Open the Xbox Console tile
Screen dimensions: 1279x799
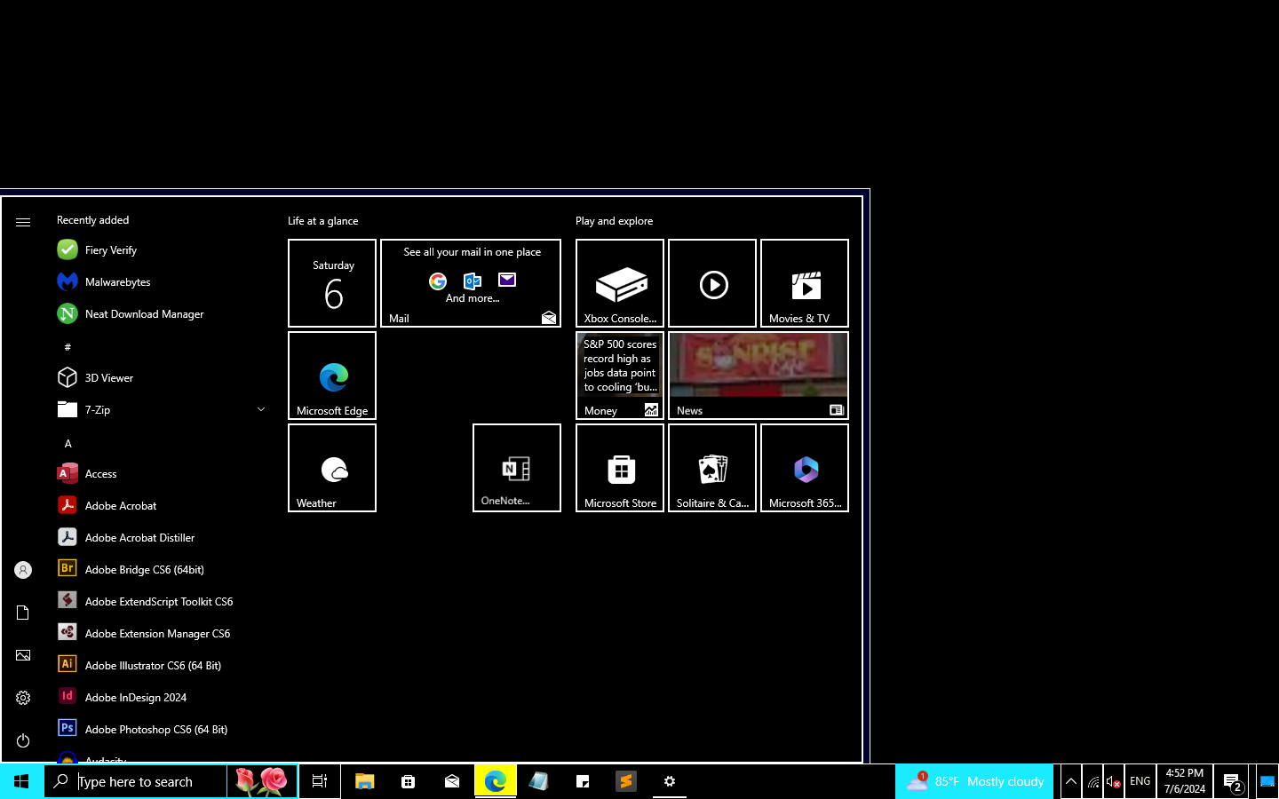coord(620,283)
